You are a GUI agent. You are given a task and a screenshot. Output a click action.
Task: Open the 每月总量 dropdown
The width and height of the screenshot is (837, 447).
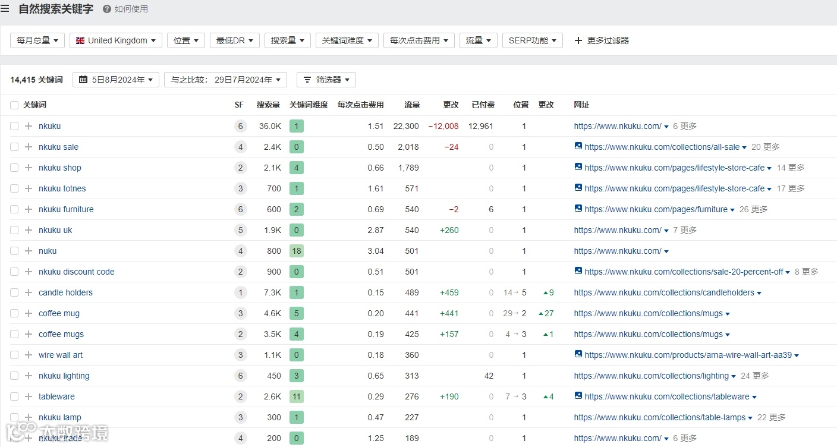click(37, 40)
